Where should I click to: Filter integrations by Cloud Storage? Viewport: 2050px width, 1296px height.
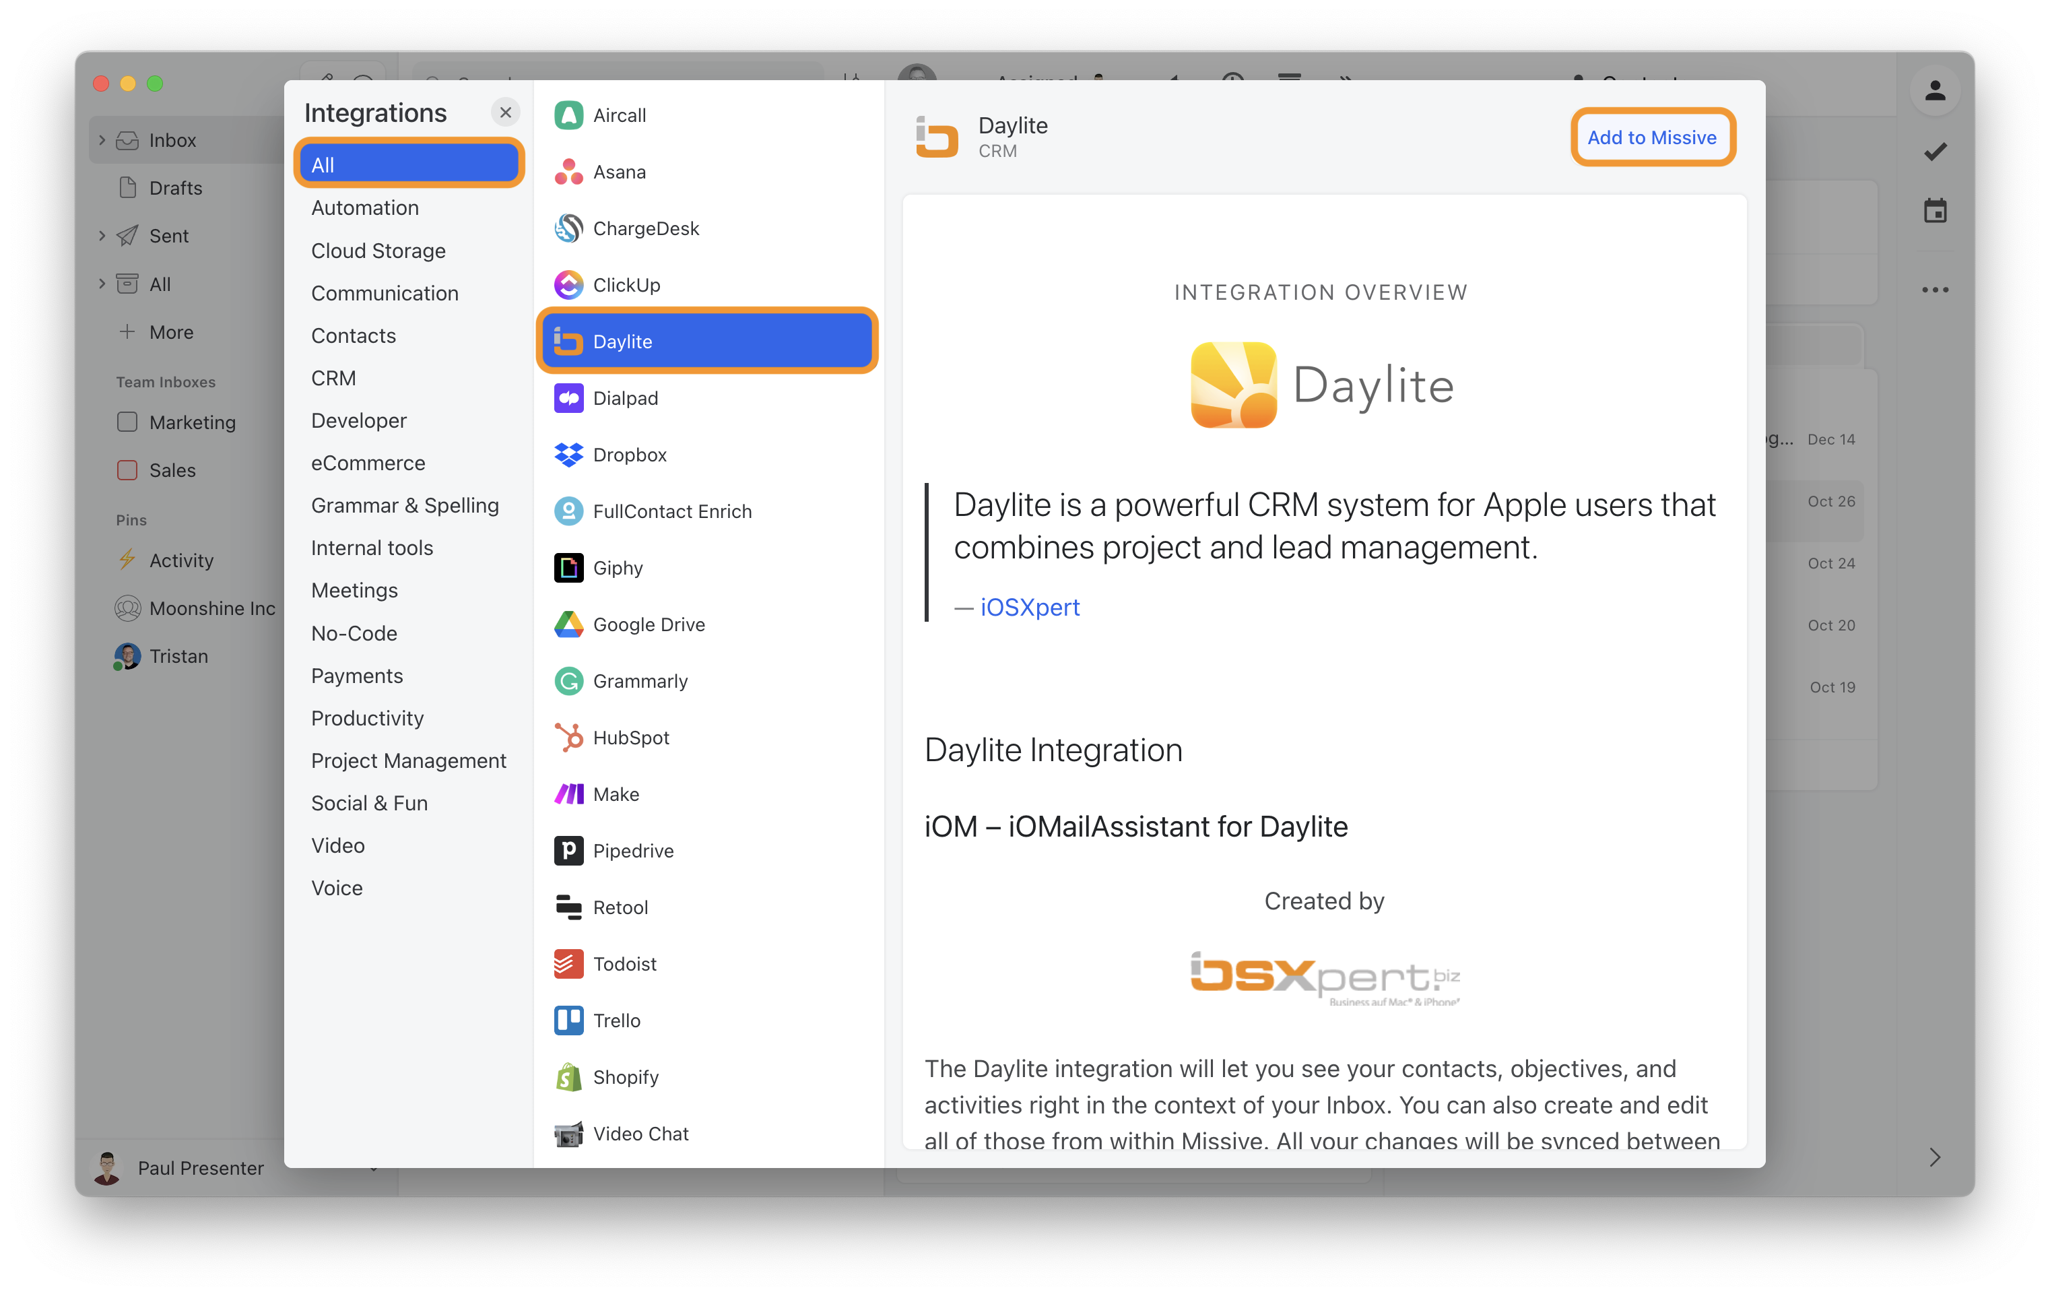click(x=409, y=251)
